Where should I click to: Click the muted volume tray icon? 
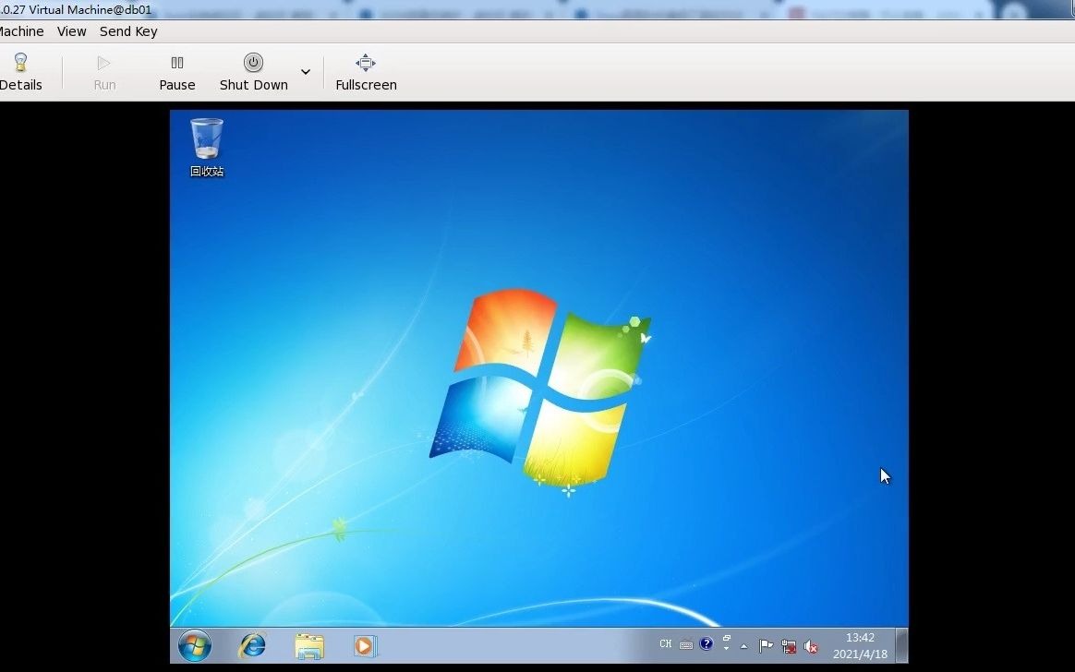[811, 646]
